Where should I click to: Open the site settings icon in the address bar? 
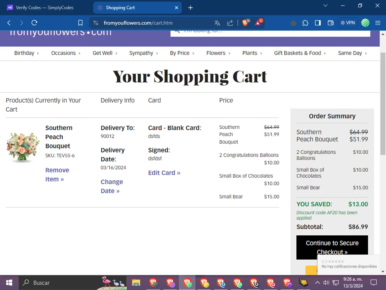[96, 23]
